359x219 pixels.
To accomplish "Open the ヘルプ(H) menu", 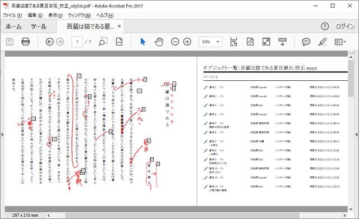I will 105,15.
